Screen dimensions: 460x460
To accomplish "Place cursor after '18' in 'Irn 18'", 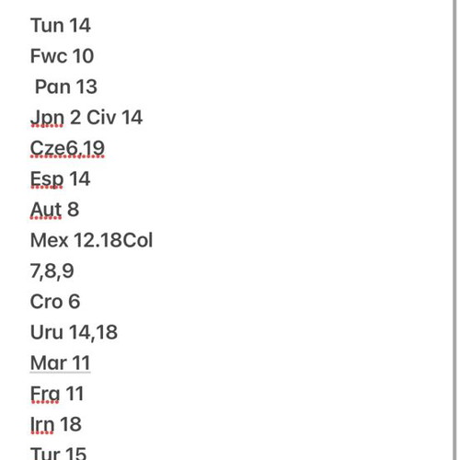I will [82, 424].
